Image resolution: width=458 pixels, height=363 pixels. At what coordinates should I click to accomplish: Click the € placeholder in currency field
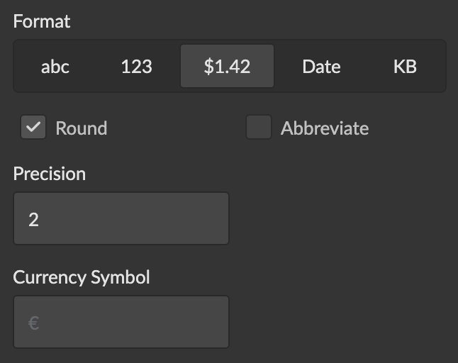(x=33, y=323)
